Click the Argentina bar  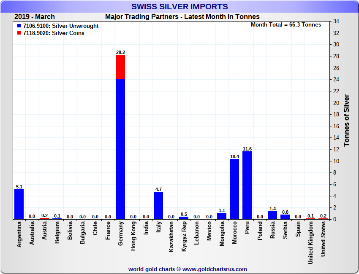[x=19, y=204]
